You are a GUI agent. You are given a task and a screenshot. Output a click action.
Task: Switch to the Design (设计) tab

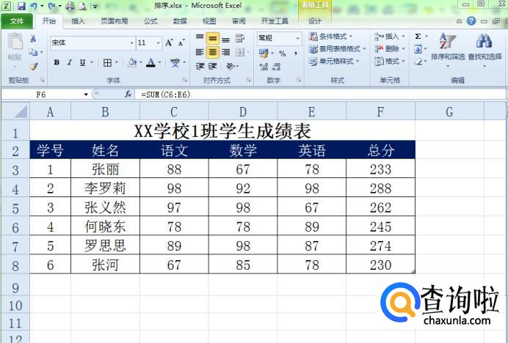[315, 21]
